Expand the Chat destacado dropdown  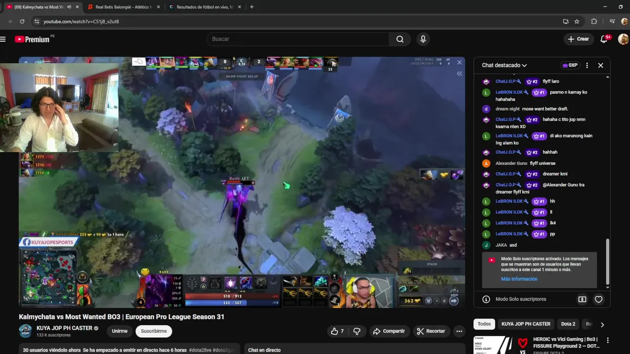point(504,65)
